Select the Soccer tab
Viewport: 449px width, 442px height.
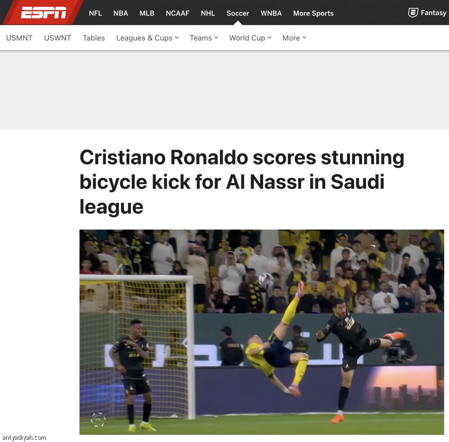(238, 13)
